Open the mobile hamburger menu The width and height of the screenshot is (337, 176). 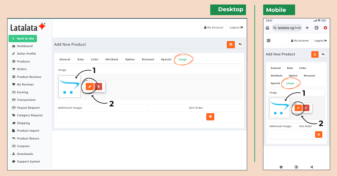269,41
